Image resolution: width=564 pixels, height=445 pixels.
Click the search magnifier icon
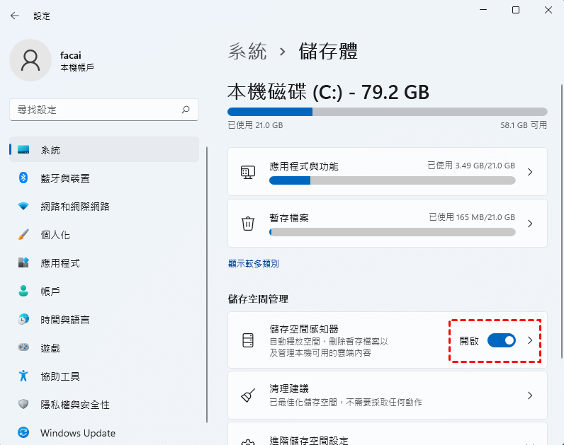tap(186, 110)
